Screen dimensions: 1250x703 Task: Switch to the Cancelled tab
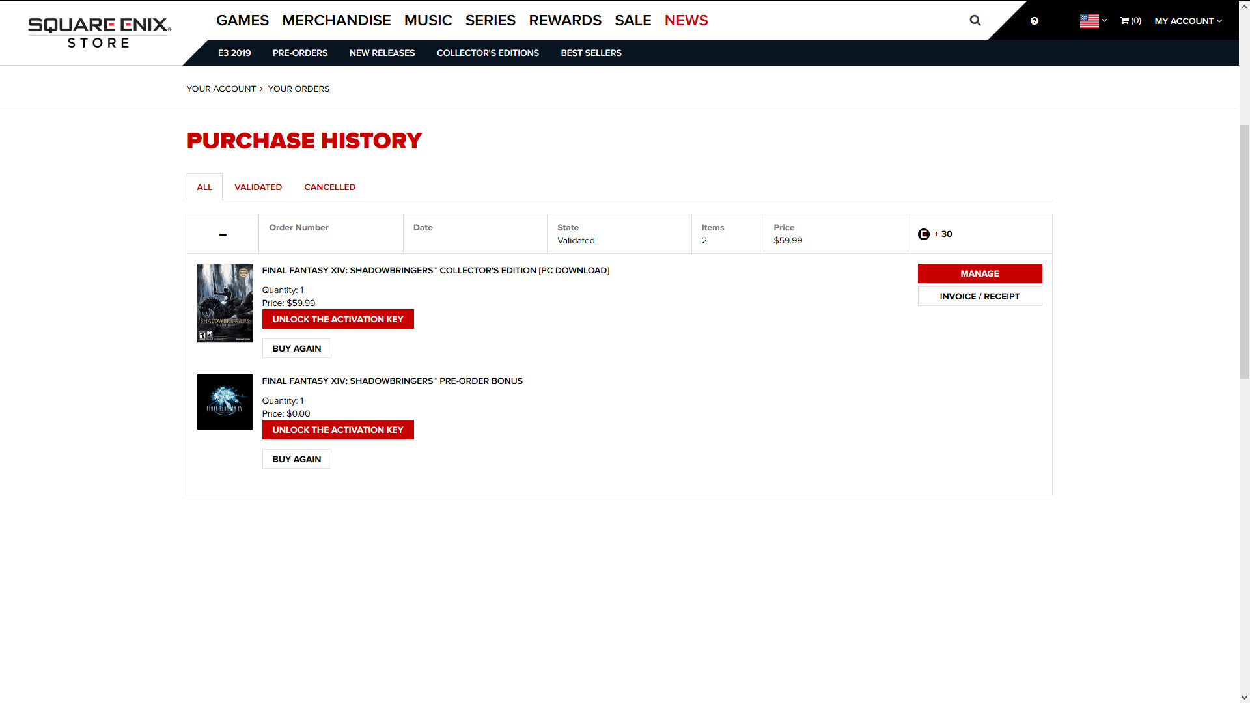(330, 187)
